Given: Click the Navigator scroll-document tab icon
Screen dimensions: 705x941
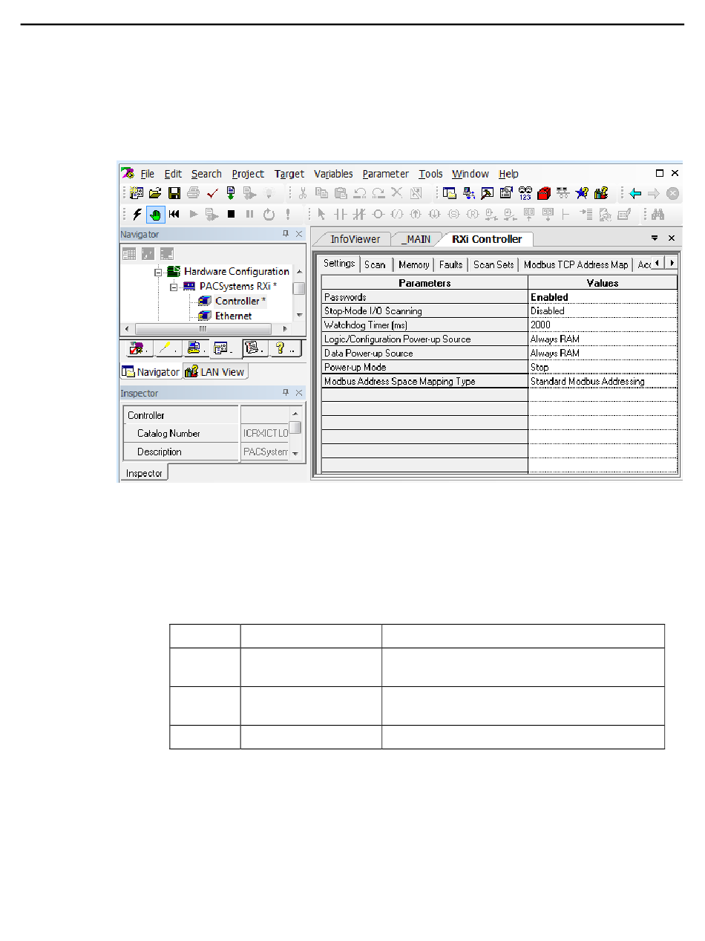Looking at the screenshot, I should click(255, 348).
